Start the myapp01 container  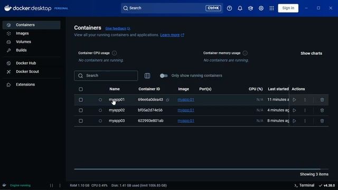294,100
